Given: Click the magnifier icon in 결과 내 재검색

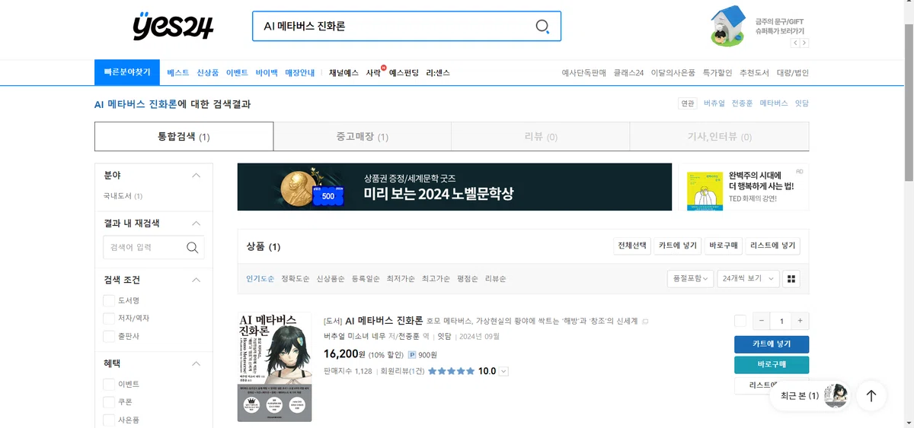Looking at the screenshot, I should click(x=193, y=248).
